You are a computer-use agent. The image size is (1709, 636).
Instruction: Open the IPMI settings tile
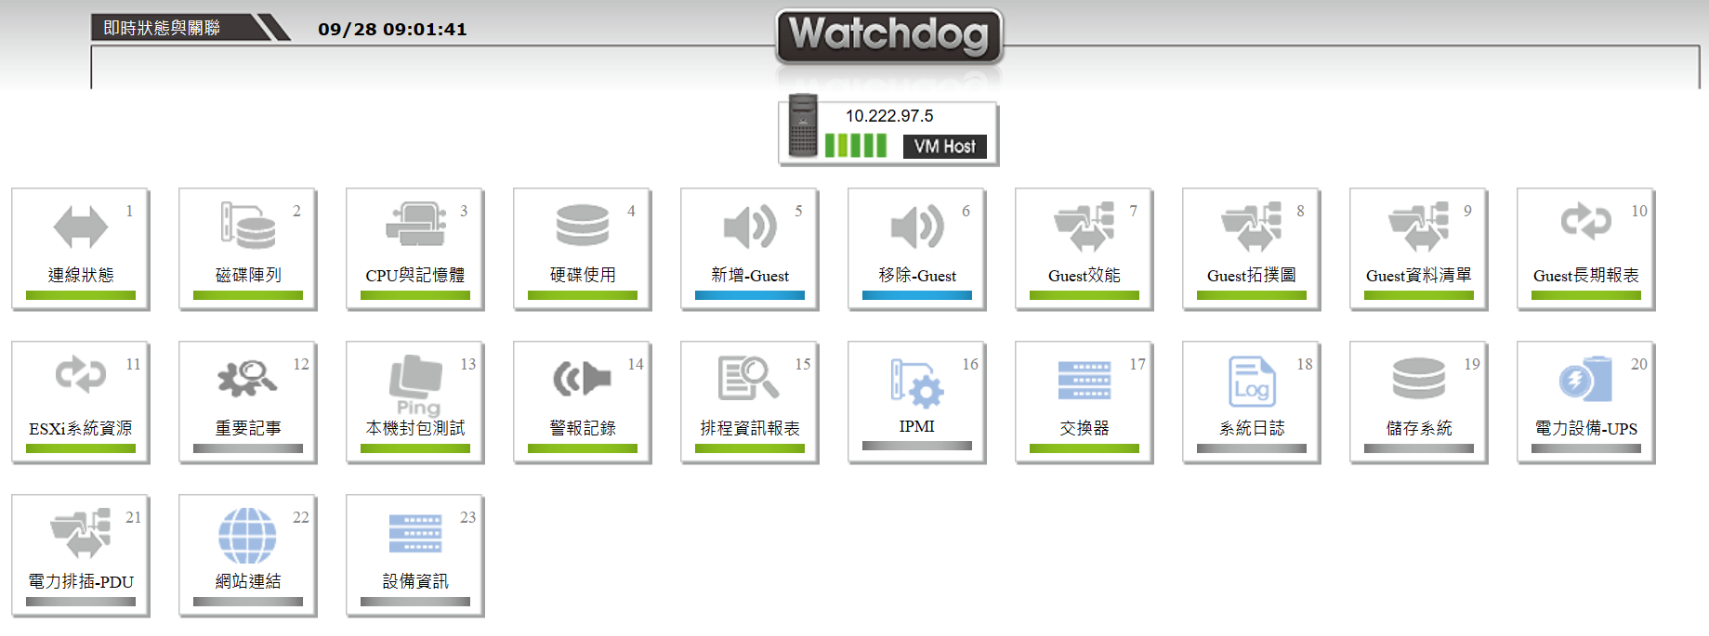(x=917, y=402)
